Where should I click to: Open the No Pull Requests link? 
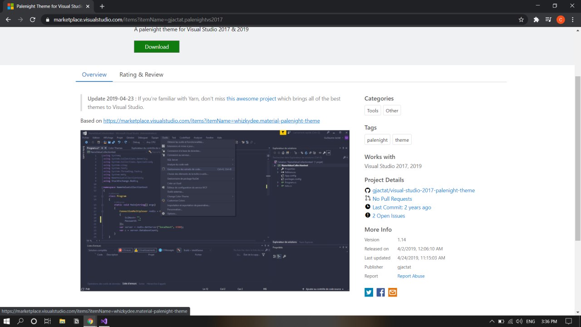[392, 199]
